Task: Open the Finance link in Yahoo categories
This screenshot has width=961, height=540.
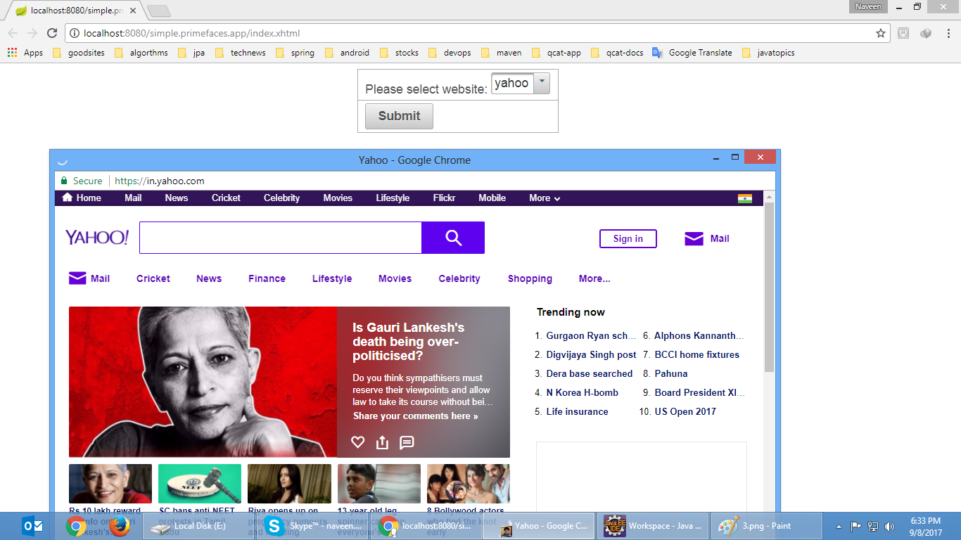Action: point(267,278)
